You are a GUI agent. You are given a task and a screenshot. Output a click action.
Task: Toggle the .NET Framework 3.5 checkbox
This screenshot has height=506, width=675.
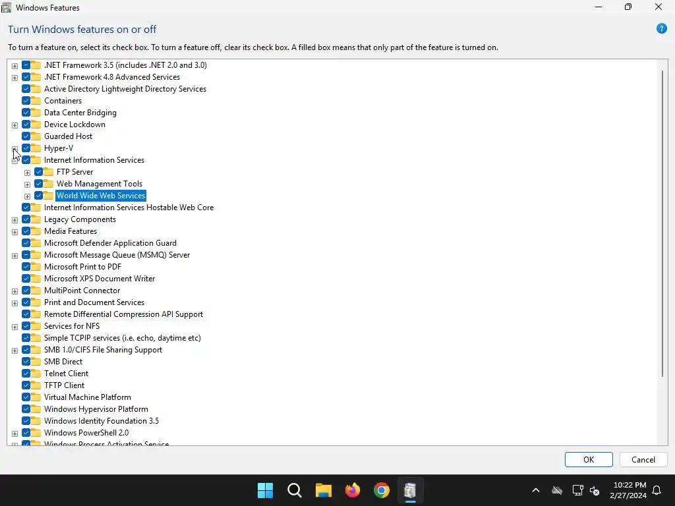click(26, 65)
